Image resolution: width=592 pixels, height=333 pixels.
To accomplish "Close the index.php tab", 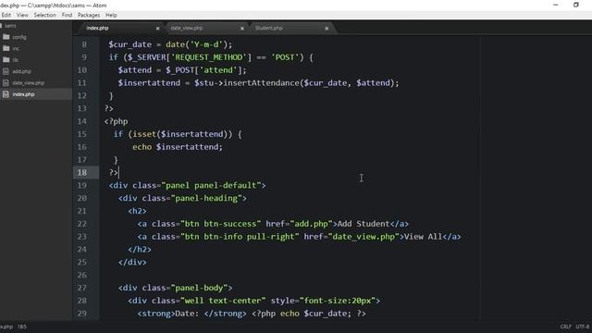I will click(158, 29).
